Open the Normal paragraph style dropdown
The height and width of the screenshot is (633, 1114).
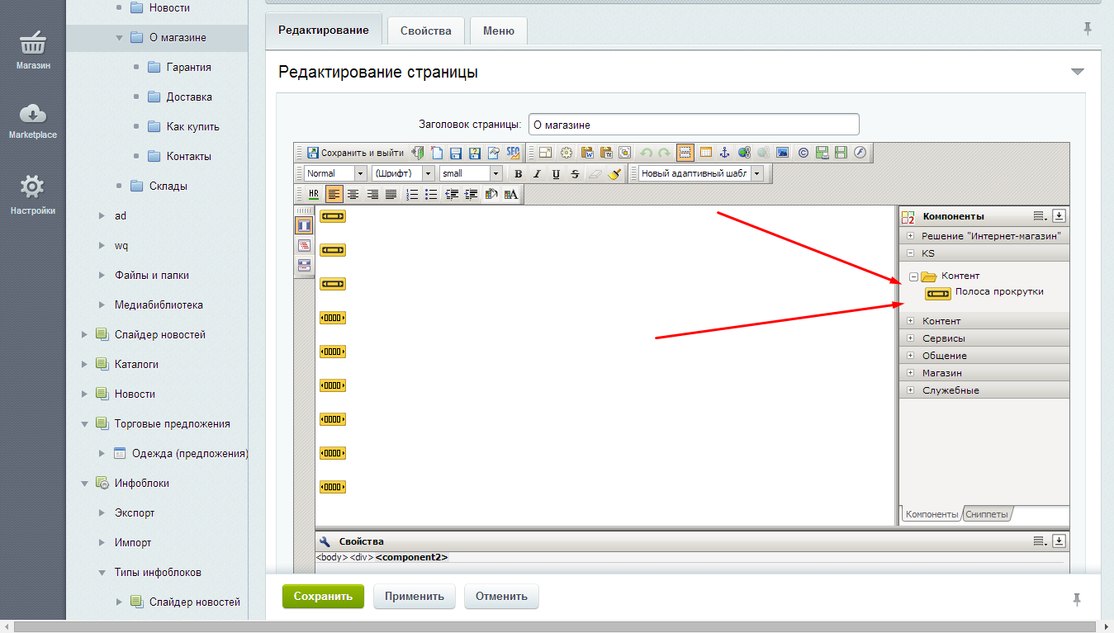click(x=334, y=173)
